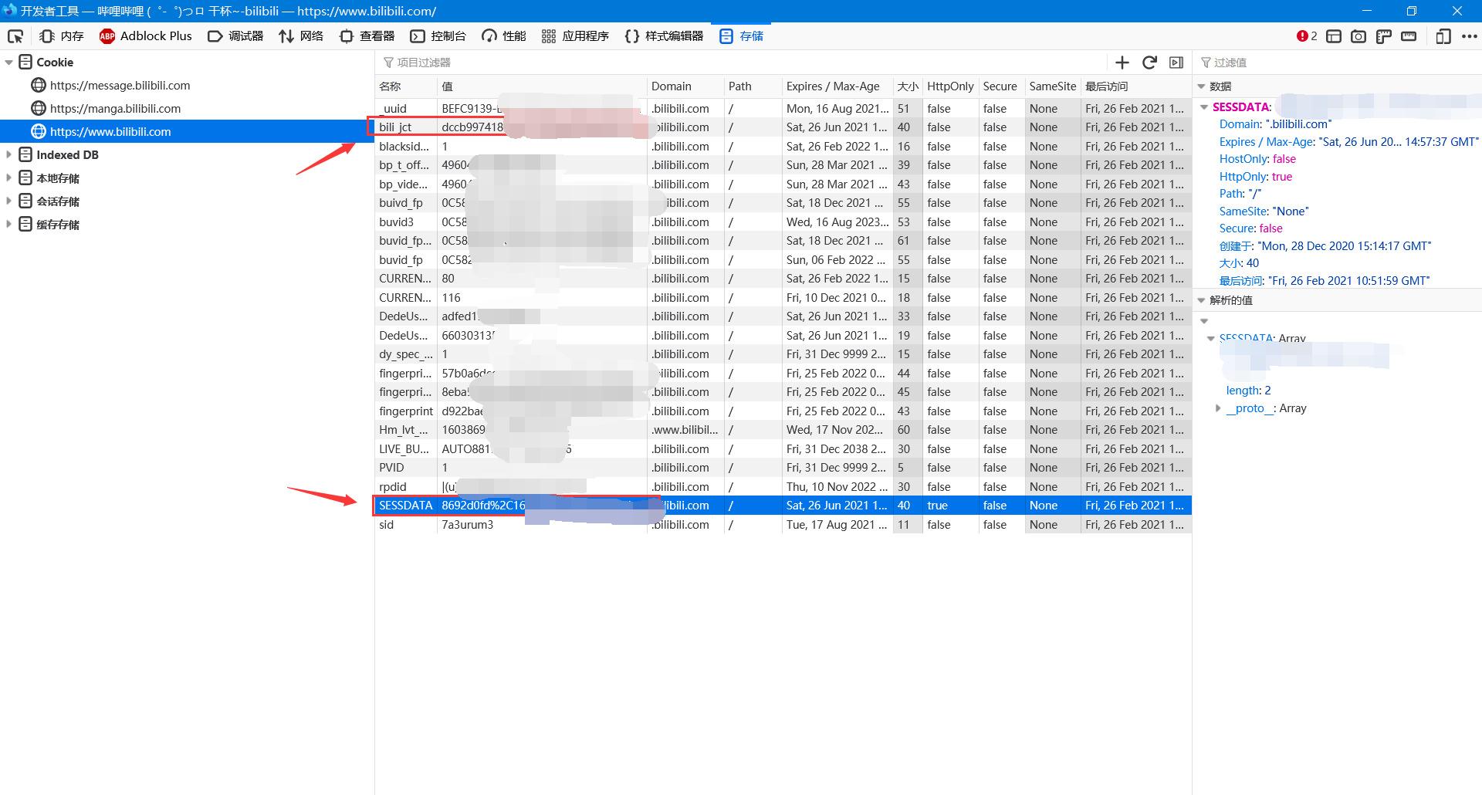Activate the element picker tool
Viewport: 1482px width, 795px height.
(15, 36)
